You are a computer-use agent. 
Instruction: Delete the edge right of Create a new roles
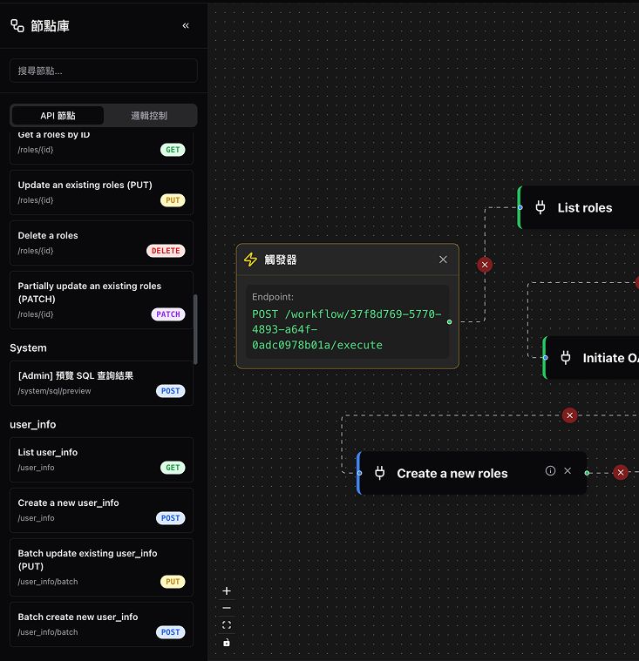pyautogui.click(x=621, y=473)
